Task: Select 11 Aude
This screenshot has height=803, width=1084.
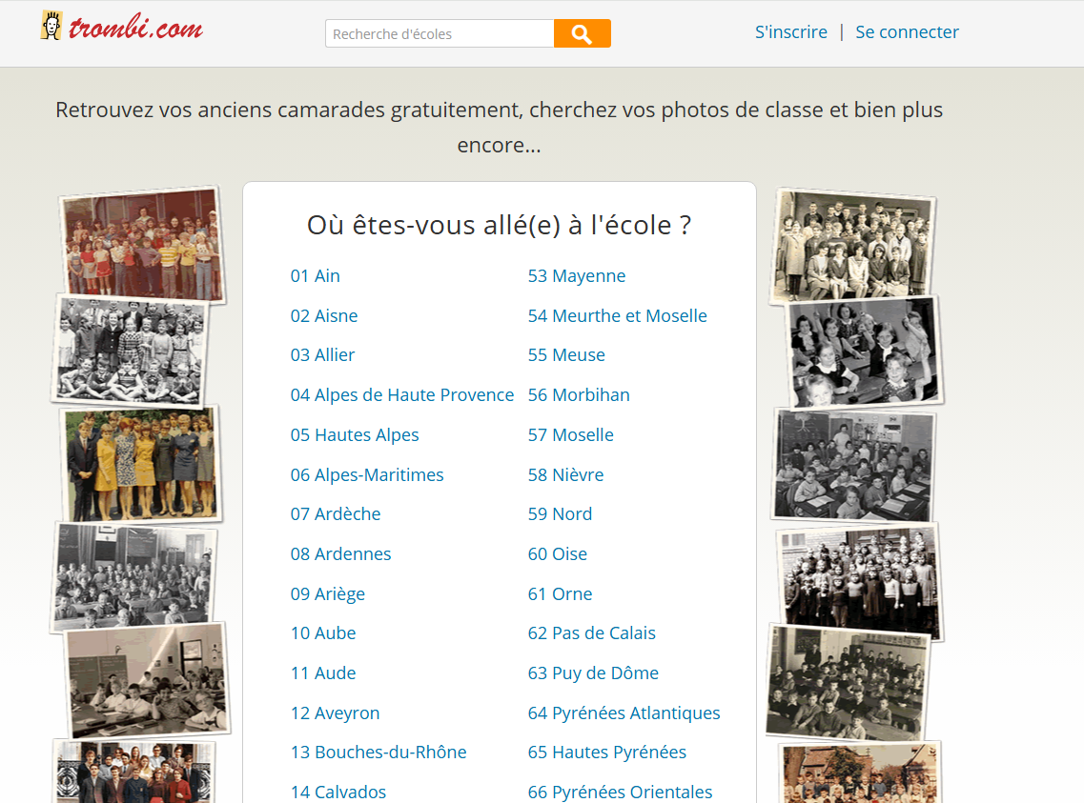Action: pyautogui.click(x=323, y=673)
